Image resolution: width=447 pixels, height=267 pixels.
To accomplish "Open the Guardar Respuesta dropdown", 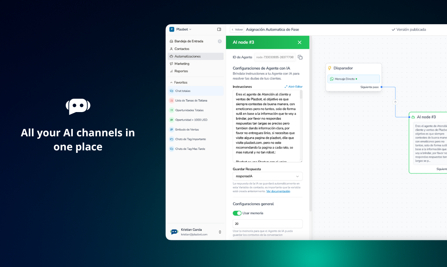I will click(267, 176).
